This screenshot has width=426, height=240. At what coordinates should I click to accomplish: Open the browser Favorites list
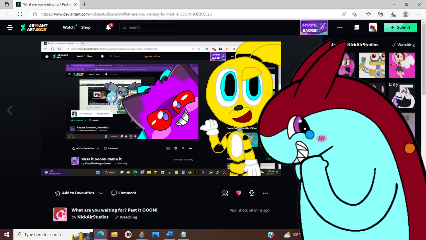point(368,14)
